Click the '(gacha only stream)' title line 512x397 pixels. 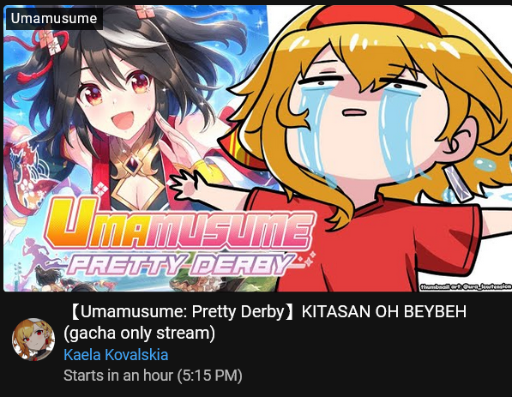pos(140,334)
